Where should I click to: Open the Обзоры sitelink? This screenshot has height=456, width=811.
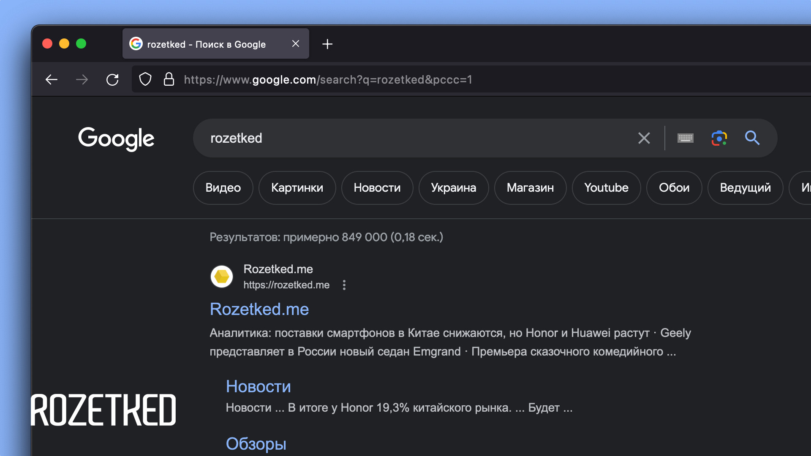(x=256, y=444)
